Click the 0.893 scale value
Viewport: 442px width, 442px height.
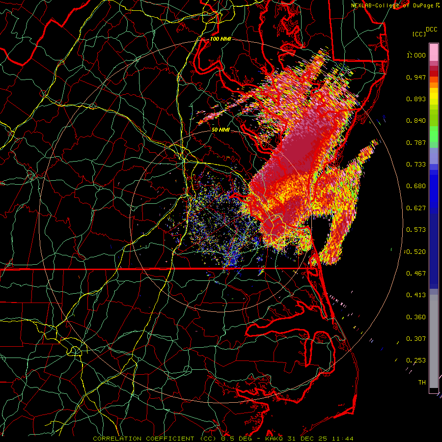click(x=416, y=99)
